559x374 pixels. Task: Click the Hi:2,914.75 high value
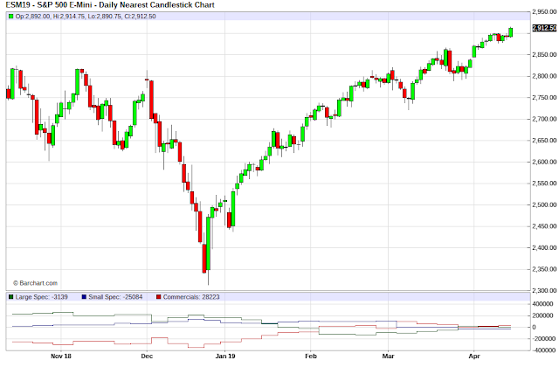click(69, 17)
